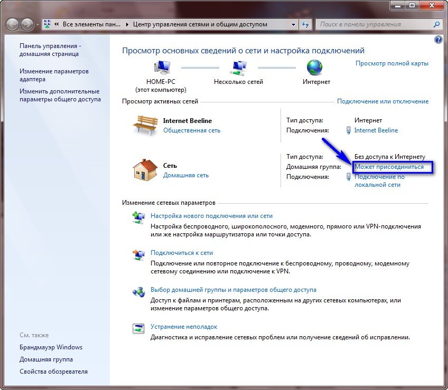Click the HOME-PC computer icon

(162, 68)
